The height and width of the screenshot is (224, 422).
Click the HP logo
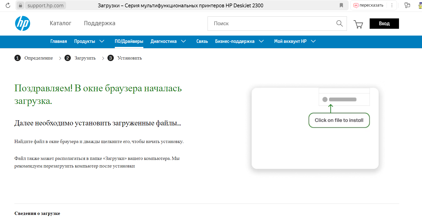[x=23, y=23]
